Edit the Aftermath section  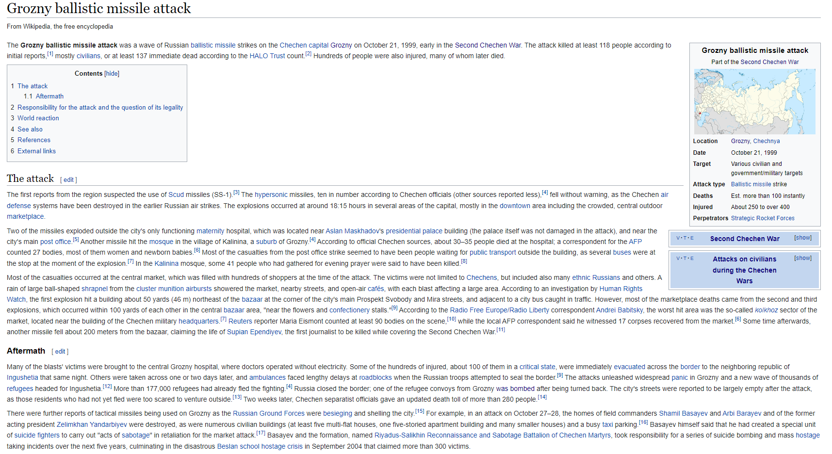point(60,352)
